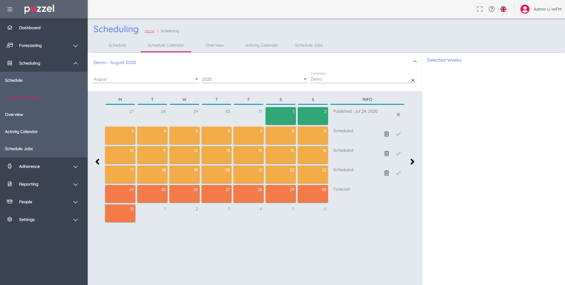Approve the scheduled week of August 10
The height and width of the screenshot is (285, 565).
point(398,154)
